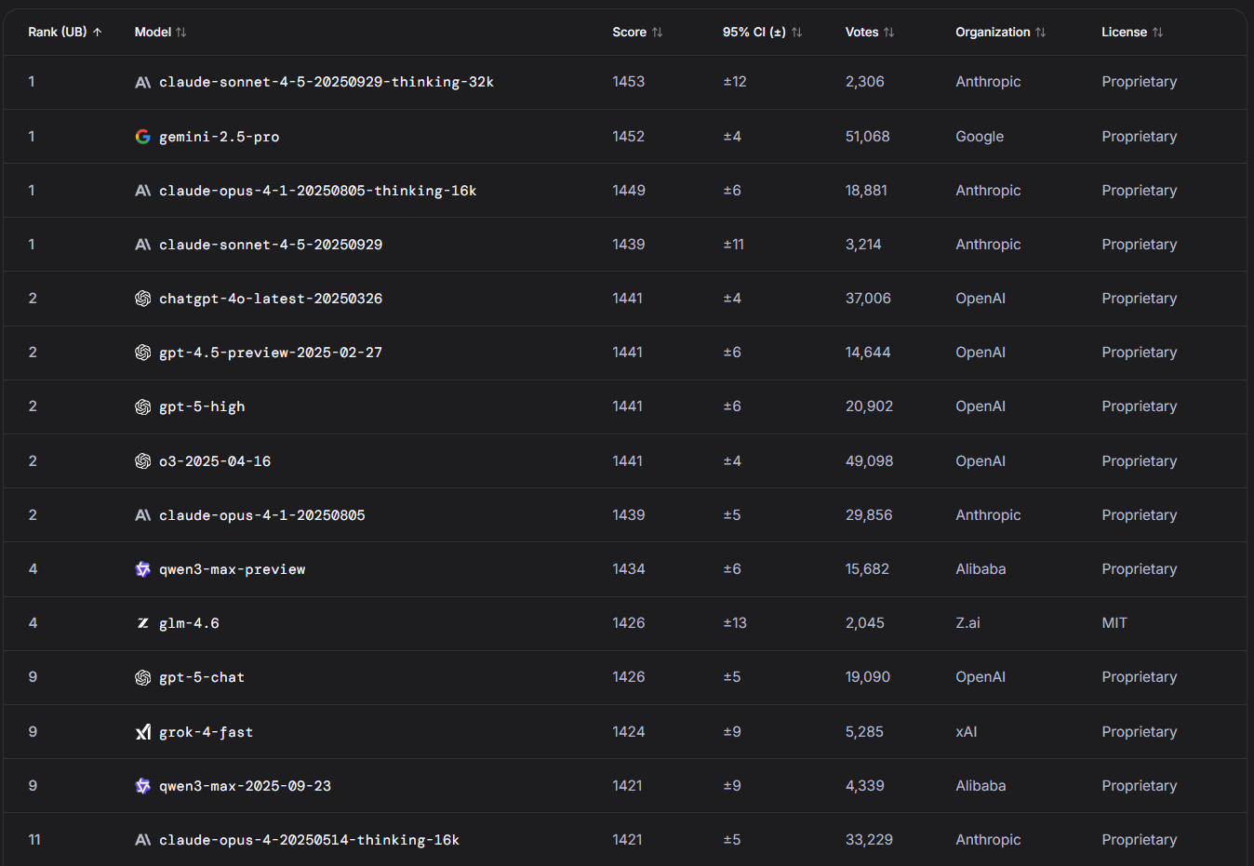The height and width of the screenshot is (866, 1254).
Task: Click the OpenAI logo beside gpt-5-chat
Action: (x=143, y=677)
